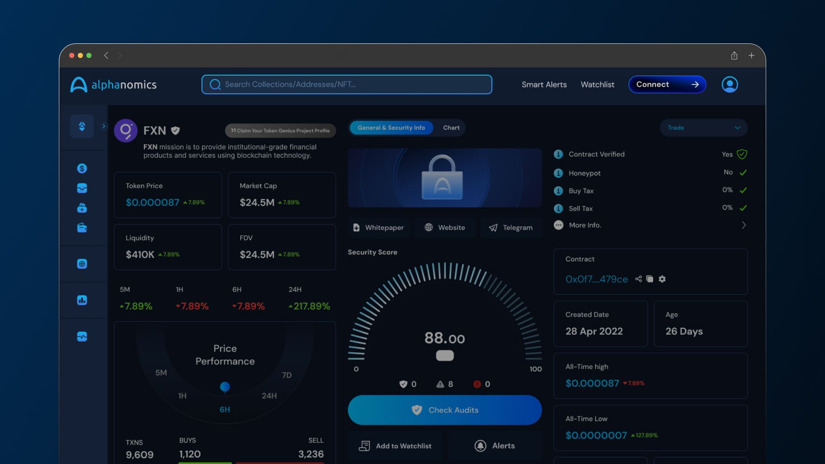Open the wallet sidebar icon
825x464 pixels.
[82, 228]
